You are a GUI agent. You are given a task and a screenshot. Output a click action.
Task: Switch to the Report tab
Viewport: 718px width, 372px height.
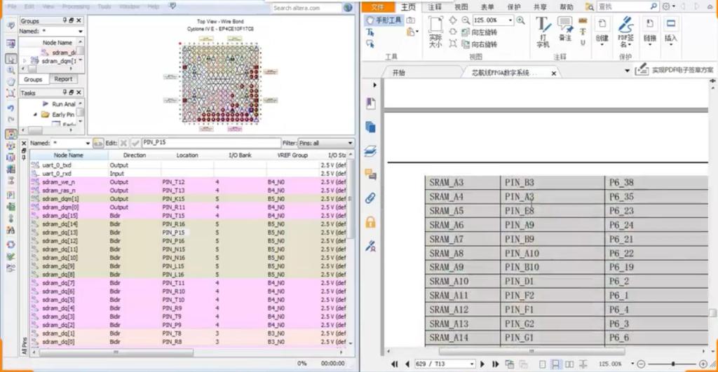(64, 79)
